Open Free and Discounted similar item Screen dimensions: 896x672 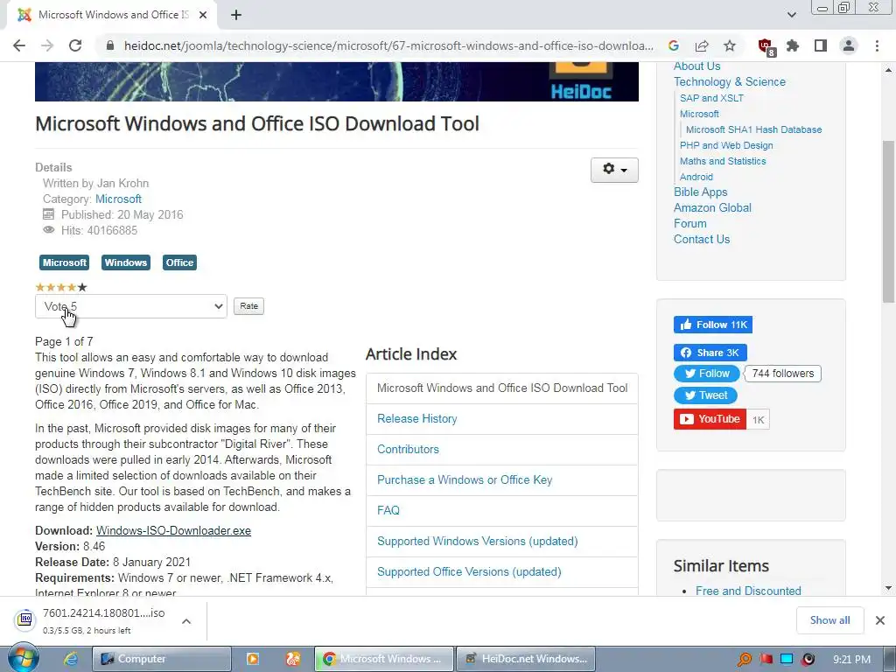tap(748, 591)
